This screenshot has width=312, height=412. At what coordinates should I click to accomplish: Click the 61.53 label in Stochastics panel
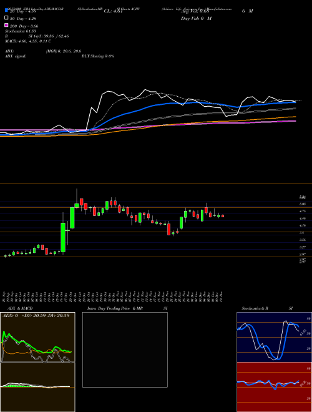[x=302, y=333]
